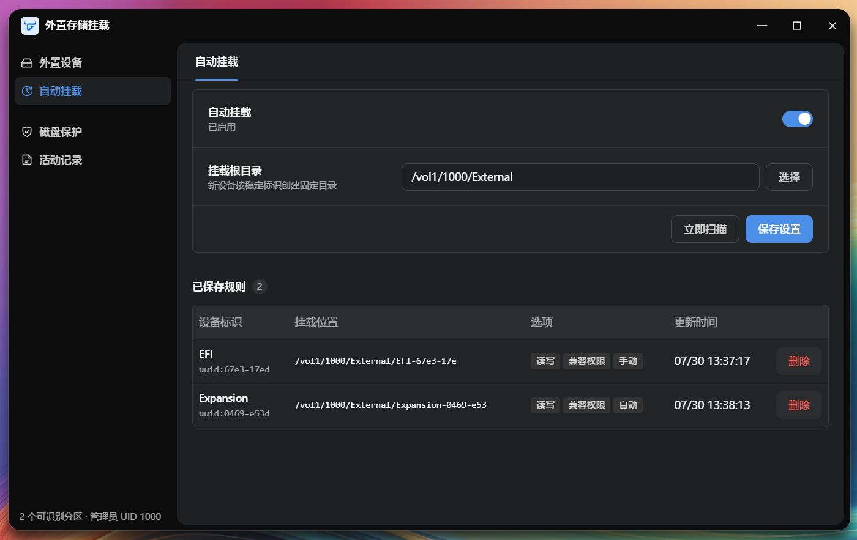Click the 手动 tag in EFI row
The height and width of the screenshot is (540, 857).
[x=628, y=361]
